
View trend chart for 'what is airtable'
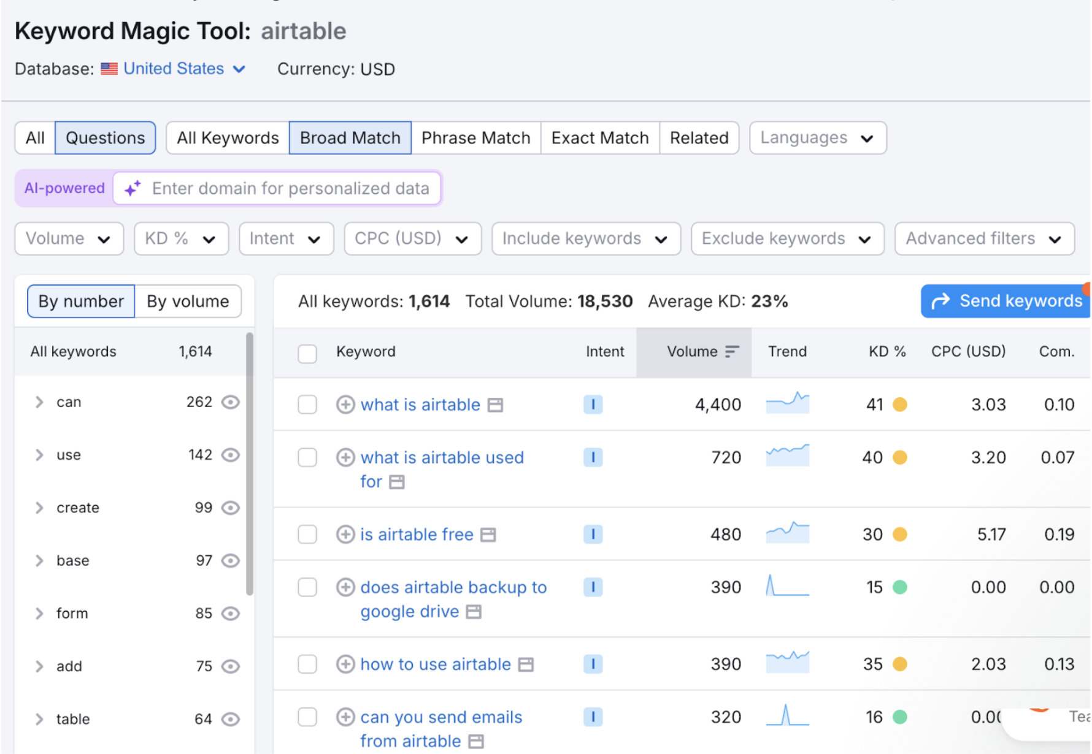pos(788,403)
